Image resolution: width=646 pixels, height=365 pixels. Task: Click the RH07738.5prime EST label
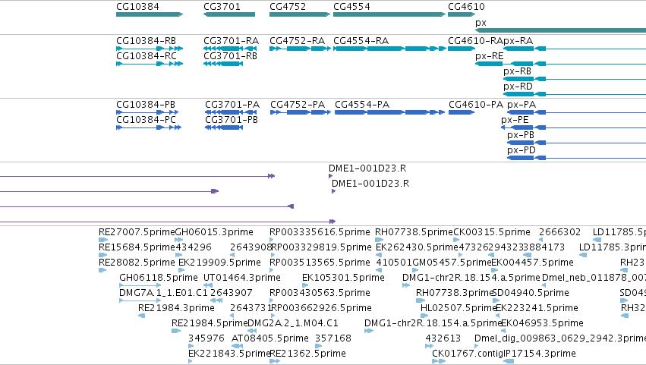point(414,232)
